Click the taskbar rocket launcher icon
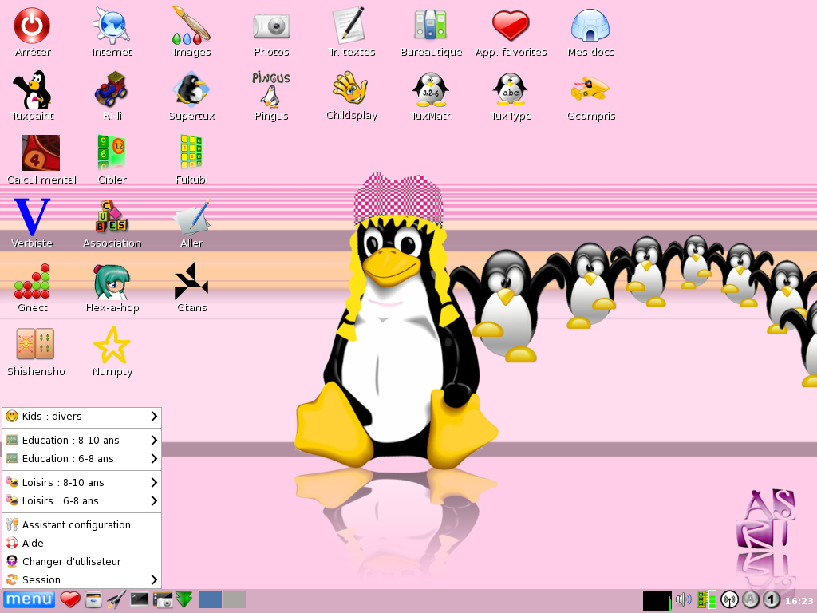Image resolution: width=817 pixels, height=613 pixels. coord(116,600)
